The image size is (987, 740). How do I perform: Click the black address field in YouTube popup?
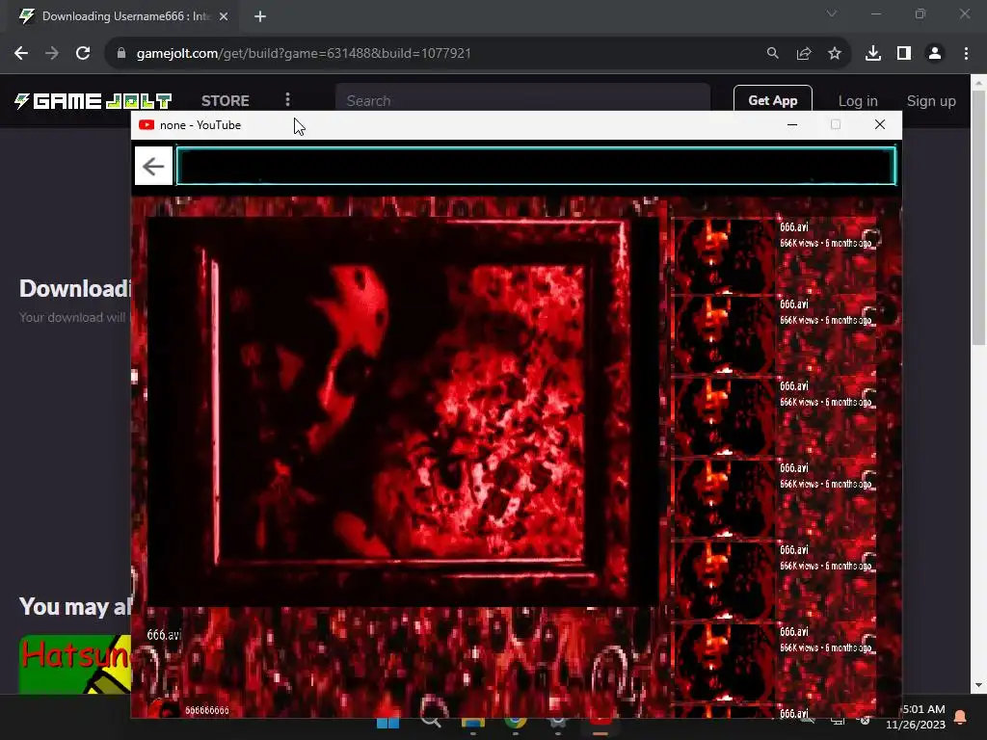(536, 166)
